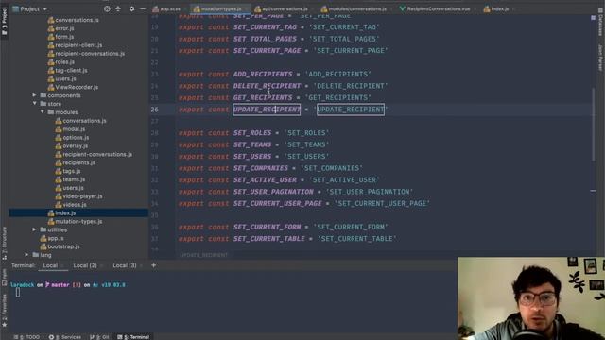Open the npm sidebar tool button

click(4, 277)
